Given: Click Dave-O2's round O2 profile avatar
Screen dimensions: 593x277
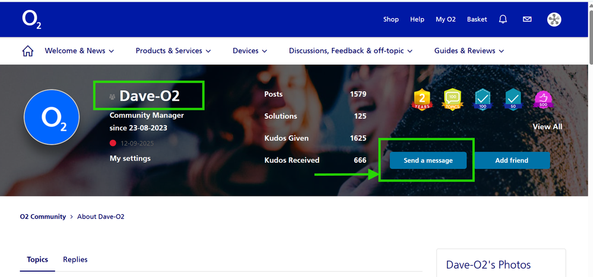Looking at the screenshot, I should coord(52,117).
